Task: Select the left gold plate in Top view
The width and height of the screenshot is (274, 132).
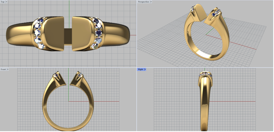Action: 54,33
